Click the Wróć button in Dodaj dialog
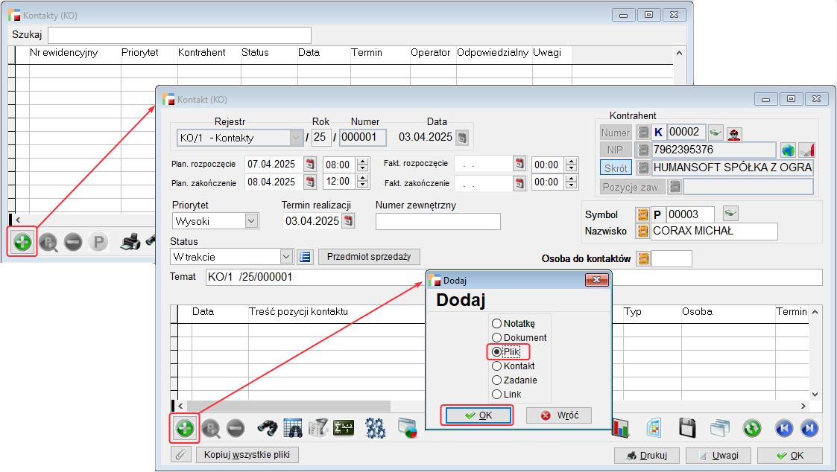This screenshot has width=837, height=472. point(558,415)
